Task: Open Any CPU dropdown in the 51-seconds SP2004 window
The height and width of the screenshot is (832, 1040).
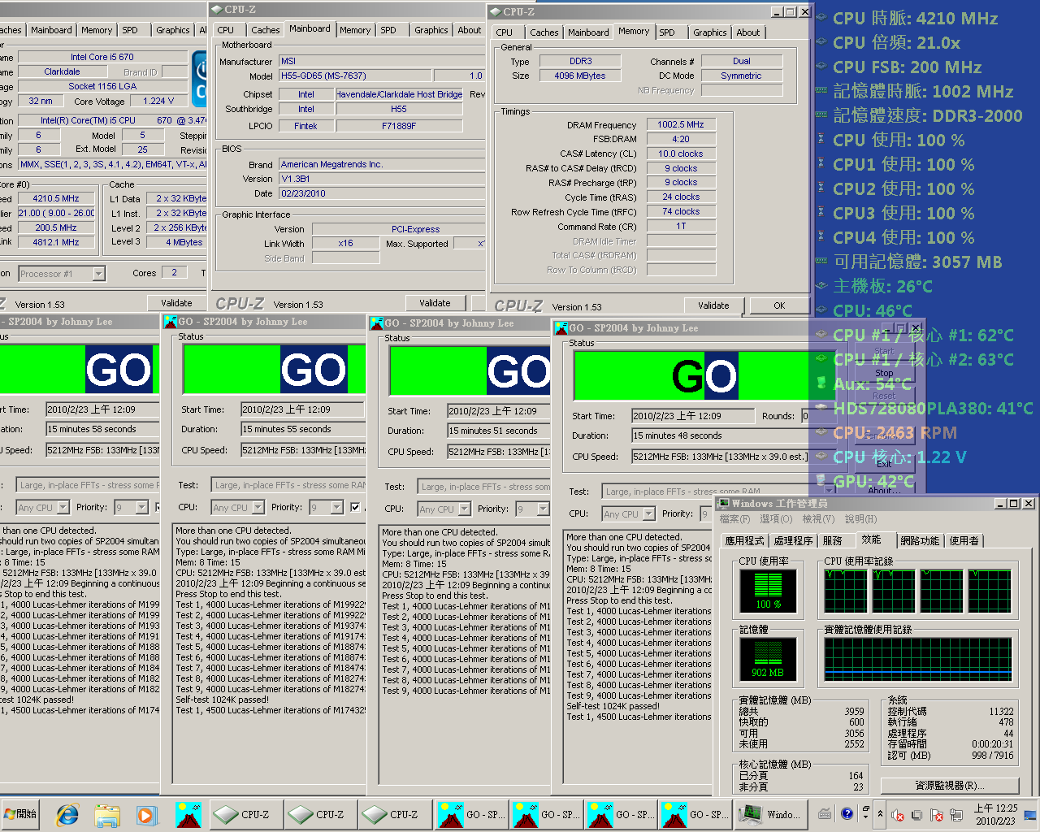Action: pos(464,509)
